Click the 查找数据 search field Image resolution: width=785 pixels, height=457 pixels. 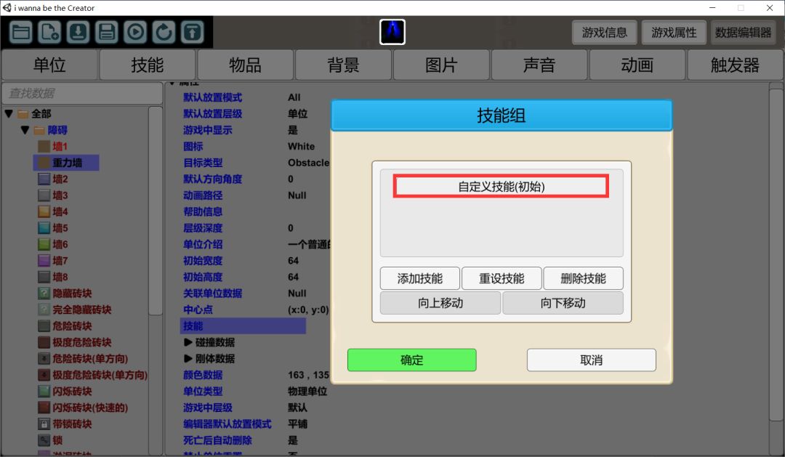(x=81, y=94)
